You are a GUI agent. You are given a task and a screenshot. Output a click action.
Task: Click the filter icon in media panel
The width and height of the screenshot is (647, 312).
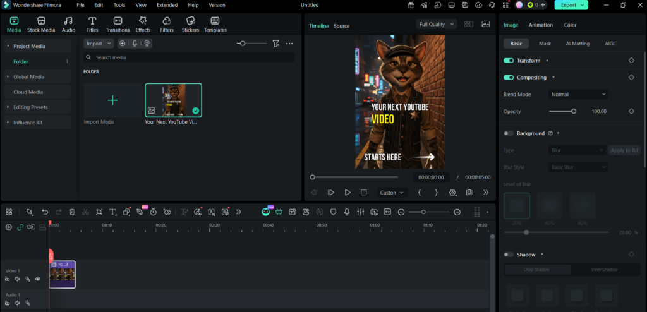tap(276, 44)
